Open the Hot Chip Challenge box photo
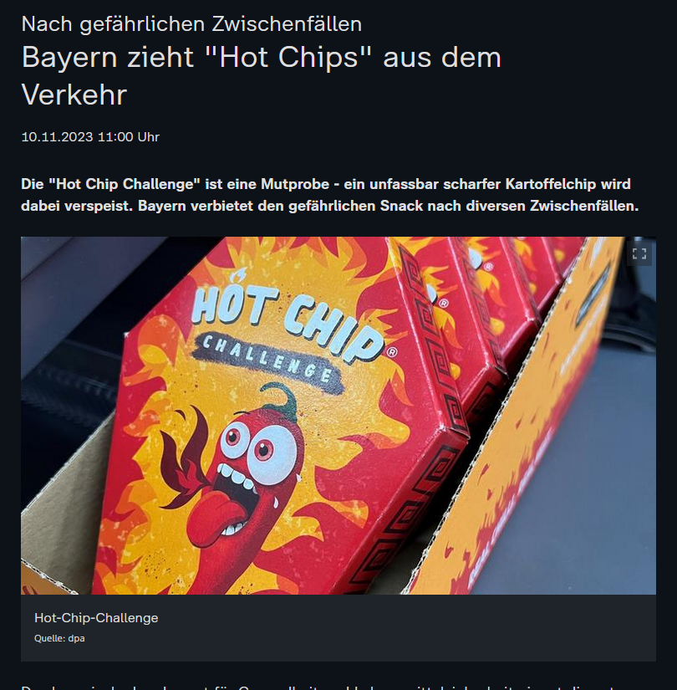Viewport: 677px width, 690px height. (x=338, y=416)
